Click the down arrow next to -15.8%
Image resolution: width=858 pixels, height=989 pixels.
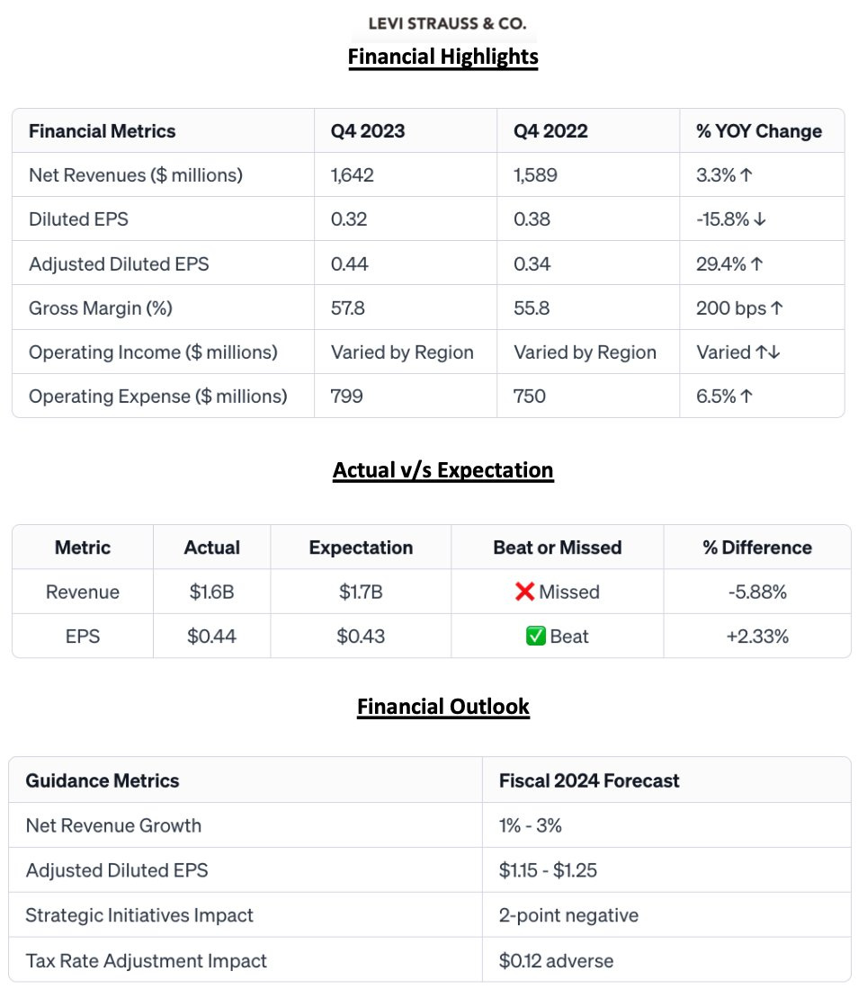point(760,219)
